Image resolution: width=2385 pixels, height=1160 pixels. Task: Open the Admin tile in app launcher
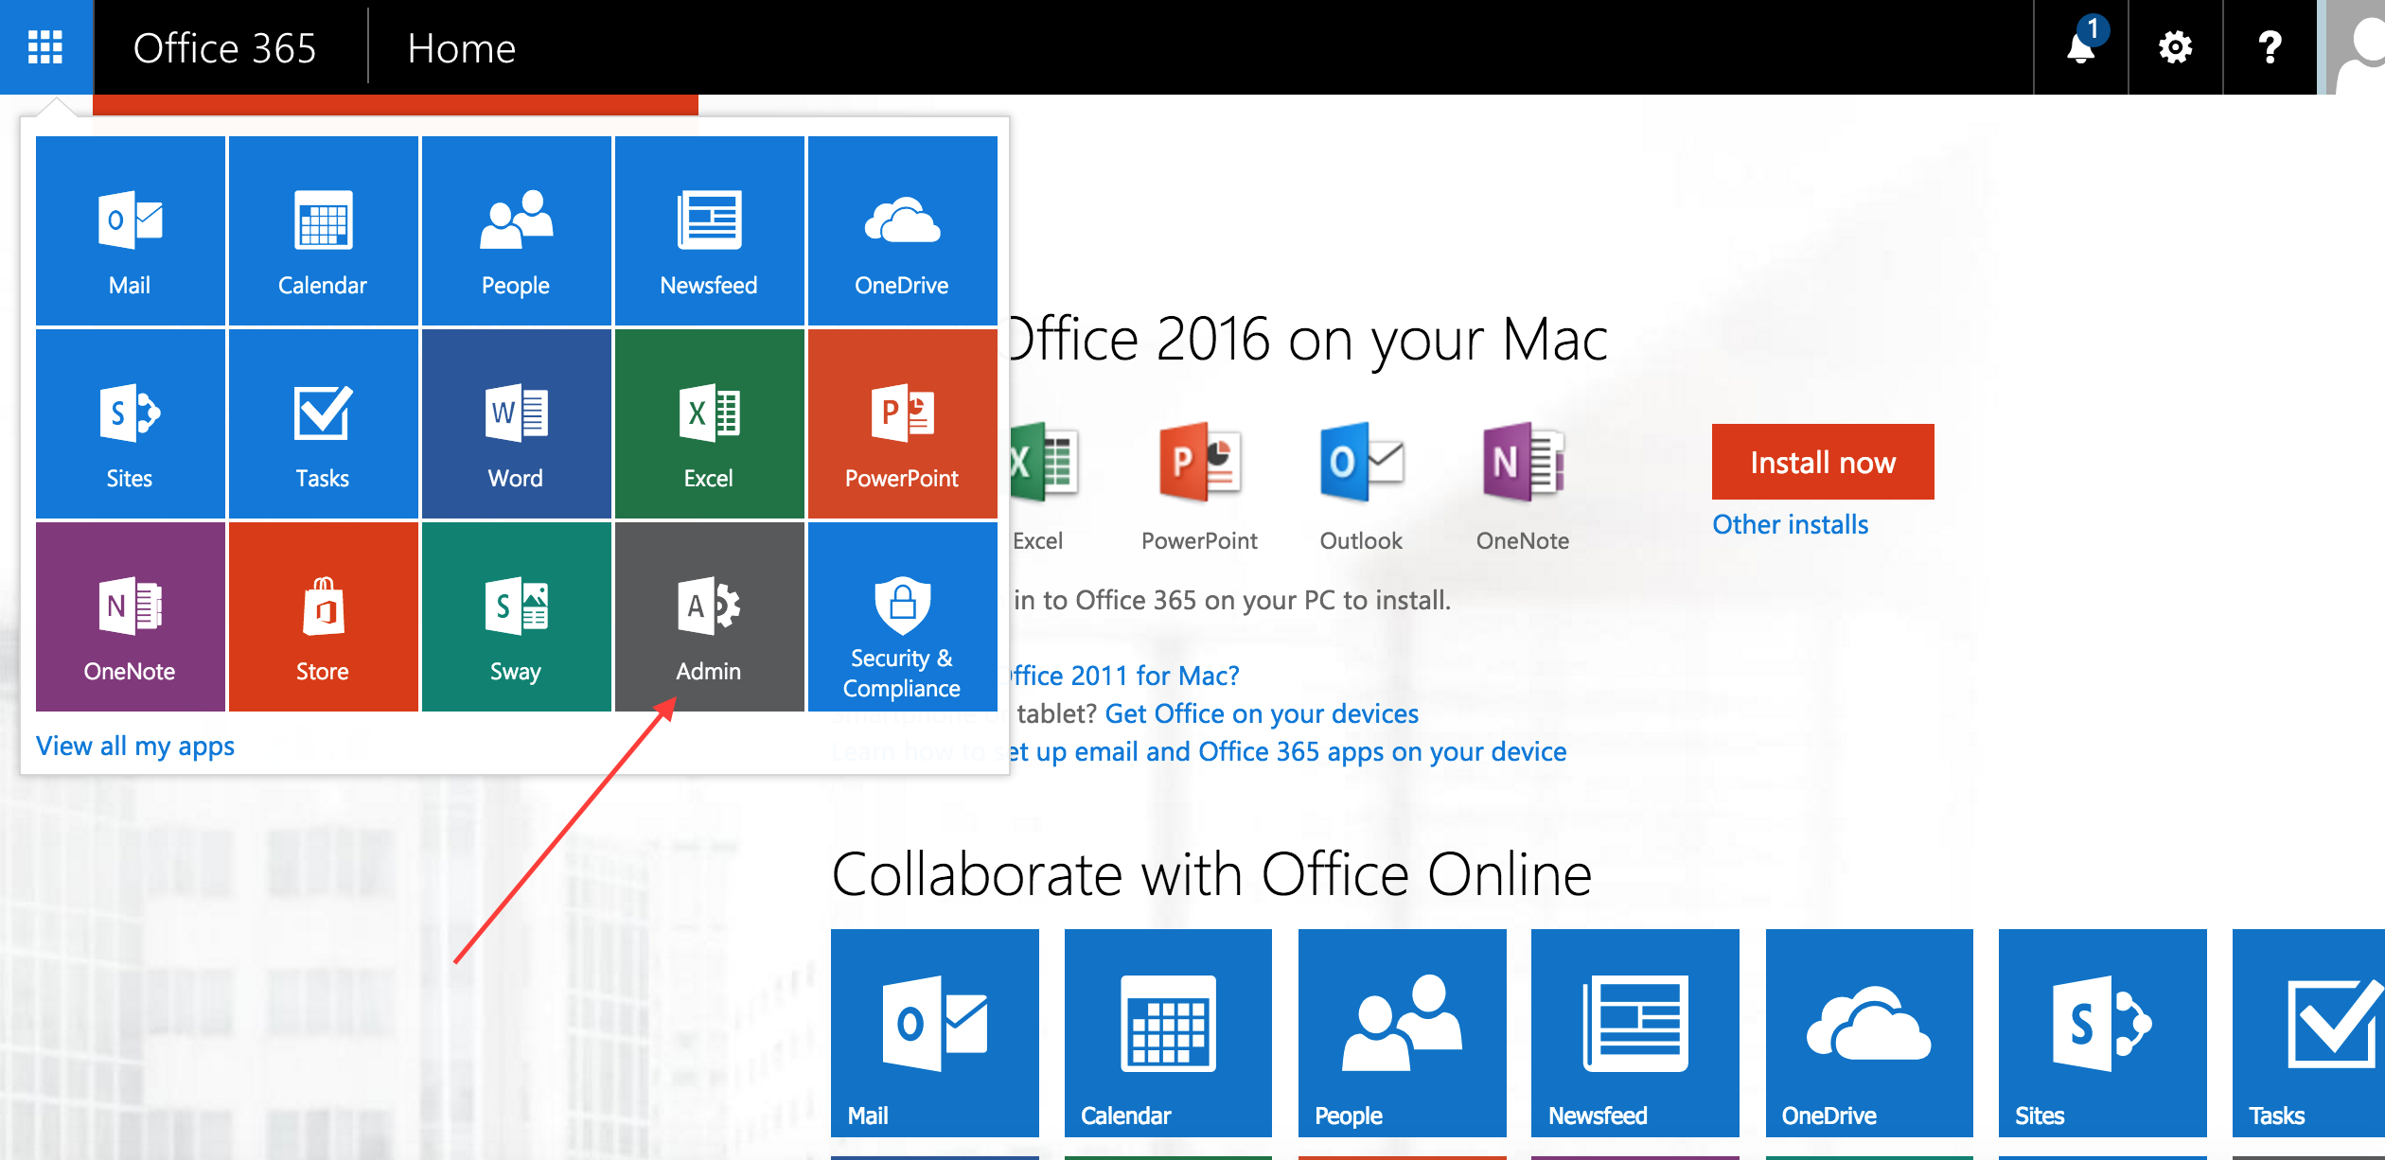[x=709, y=616]
